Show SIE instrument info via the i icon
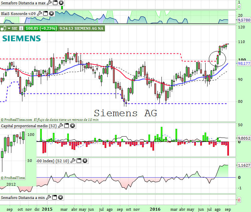Image resolution: width=251 pixels, height=212 pixels. coord(21,29)
